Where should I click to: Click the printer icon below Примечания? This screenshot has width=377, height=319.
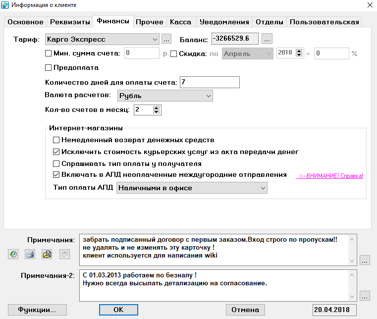(30, 254)
